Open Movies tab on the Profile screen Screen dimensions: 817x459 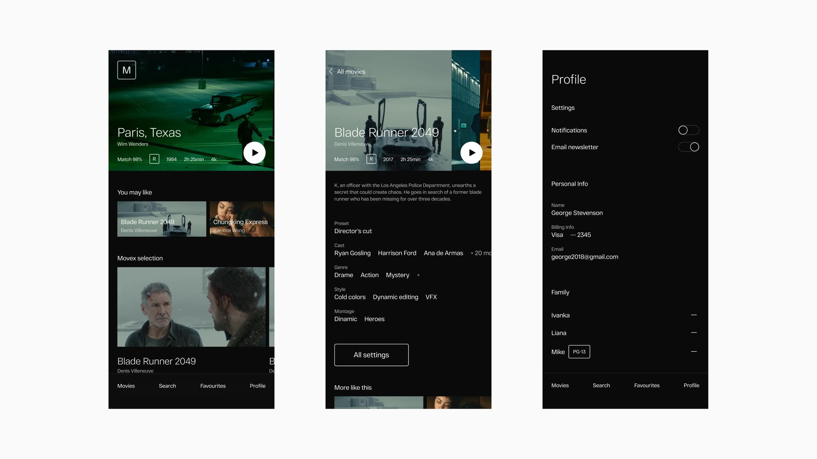click(560, 385)
